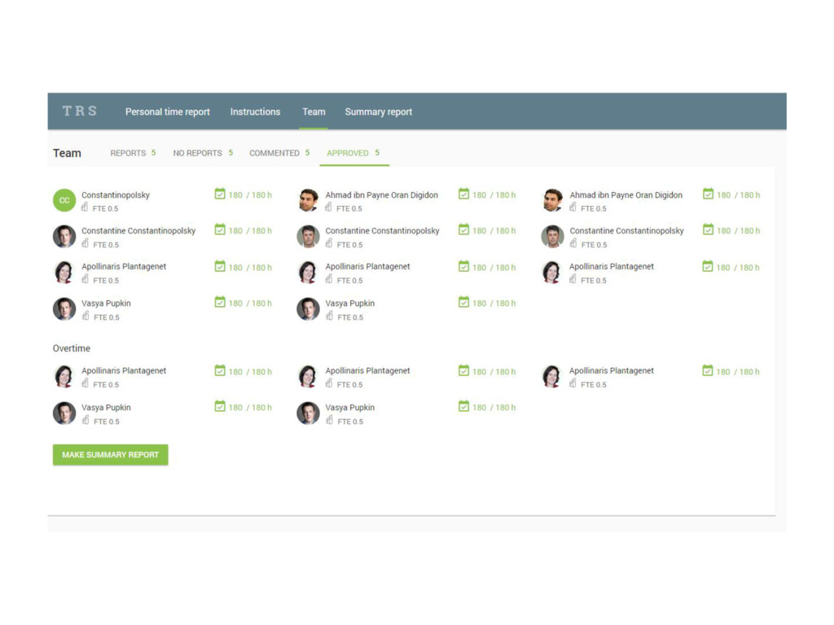Image resolution: width=834 pixels, height=625 pixels.
Task: Click Constantine Constantinopolsky's photo in the first column
Action: (64, 237)
